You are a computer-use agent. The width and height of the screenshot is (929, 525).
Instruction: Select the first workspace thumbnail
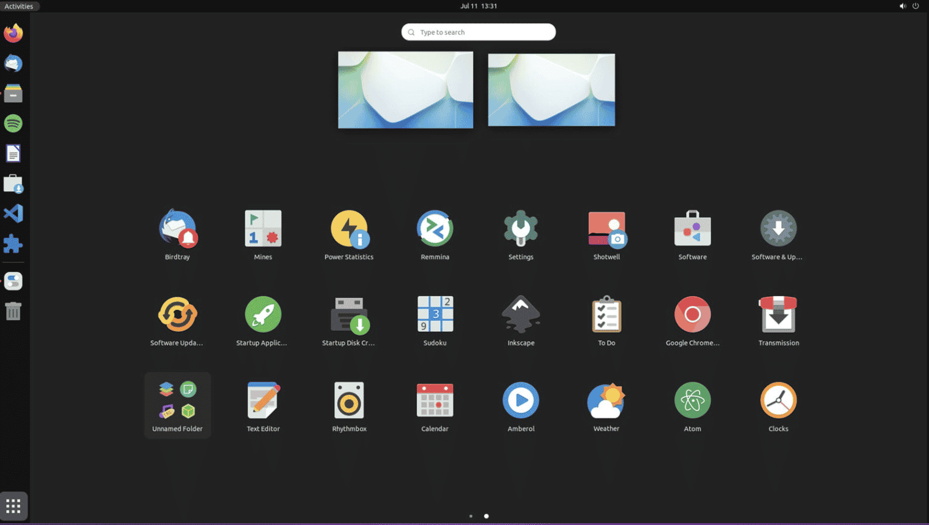(x=405, y=90)
